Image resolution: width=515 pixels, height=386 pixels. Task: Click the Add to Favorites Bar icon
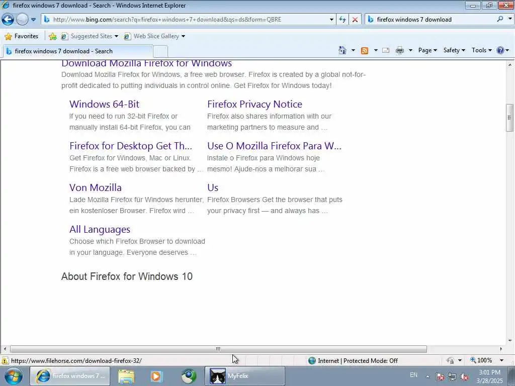point(52,36)
